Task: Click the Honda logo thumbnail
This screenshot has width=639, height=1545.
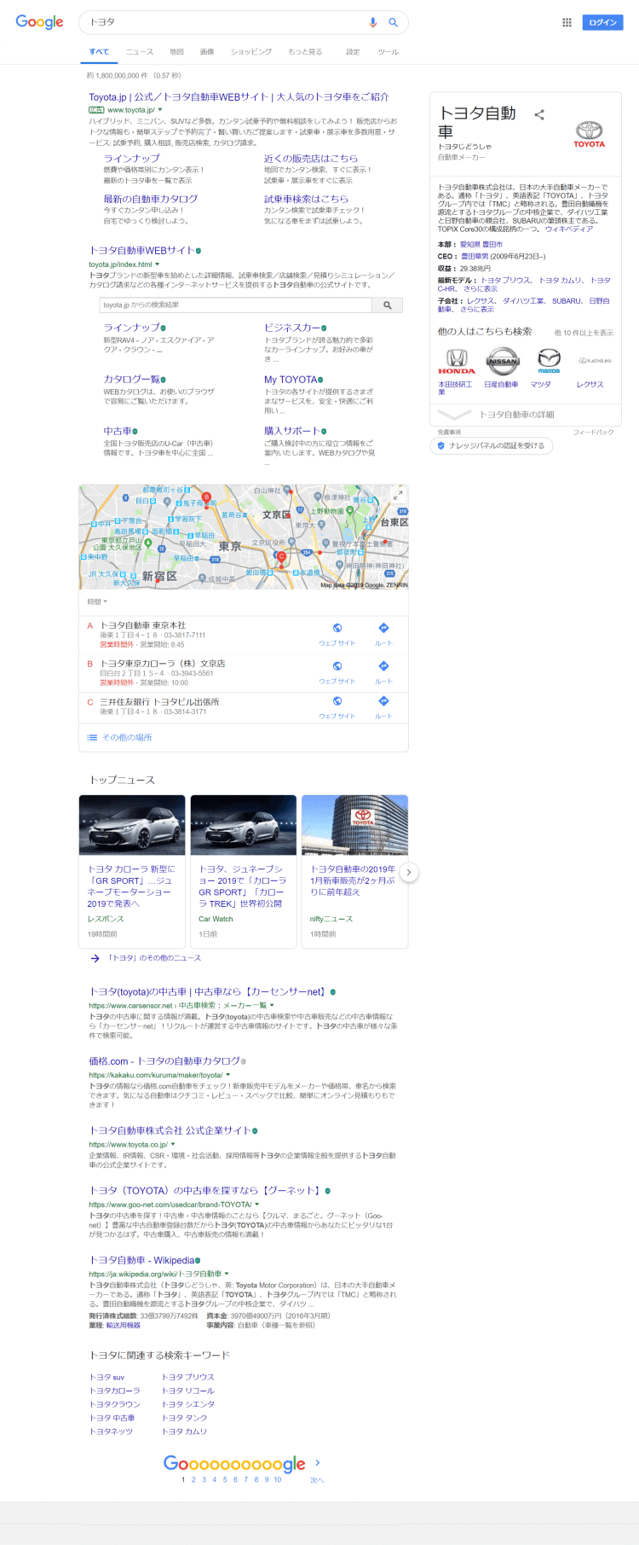Action: 457,362
